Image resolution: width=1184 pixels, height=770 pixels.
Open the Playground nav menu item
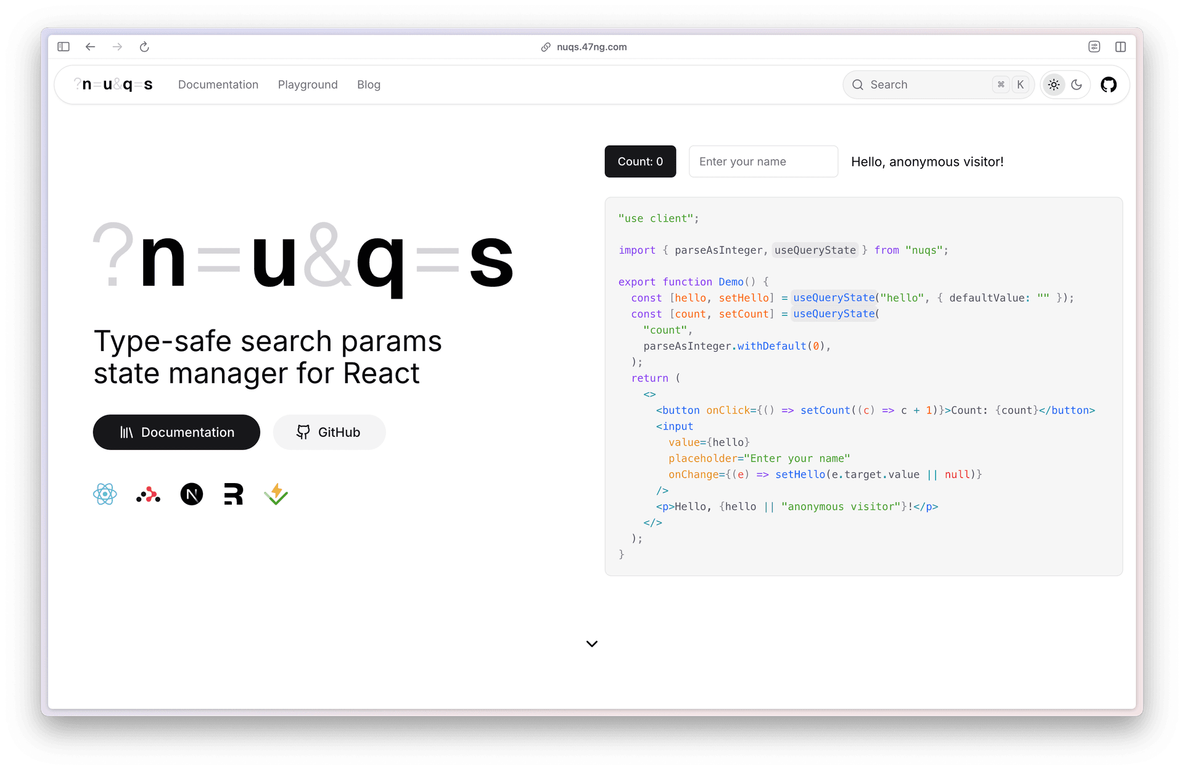pyautogui.click(x=308, y=85)
